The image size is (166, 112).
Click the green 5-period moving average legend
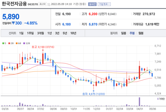[4, 43]
